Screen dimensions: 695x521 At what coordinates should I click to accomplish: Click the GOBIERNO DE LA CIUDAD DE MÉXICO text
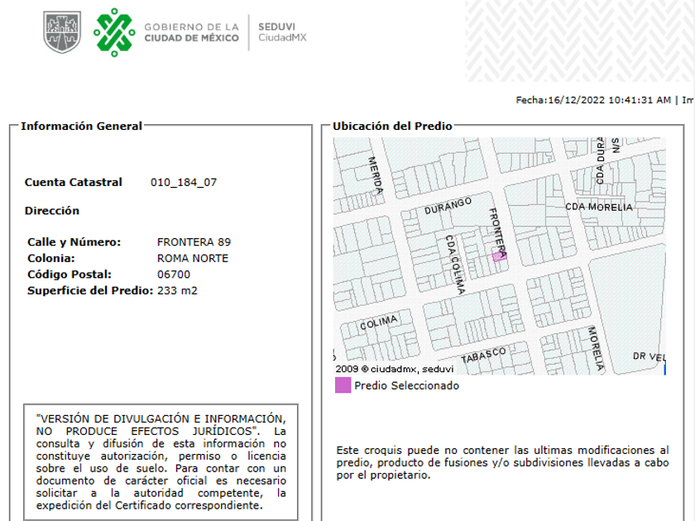coord(191,33)
